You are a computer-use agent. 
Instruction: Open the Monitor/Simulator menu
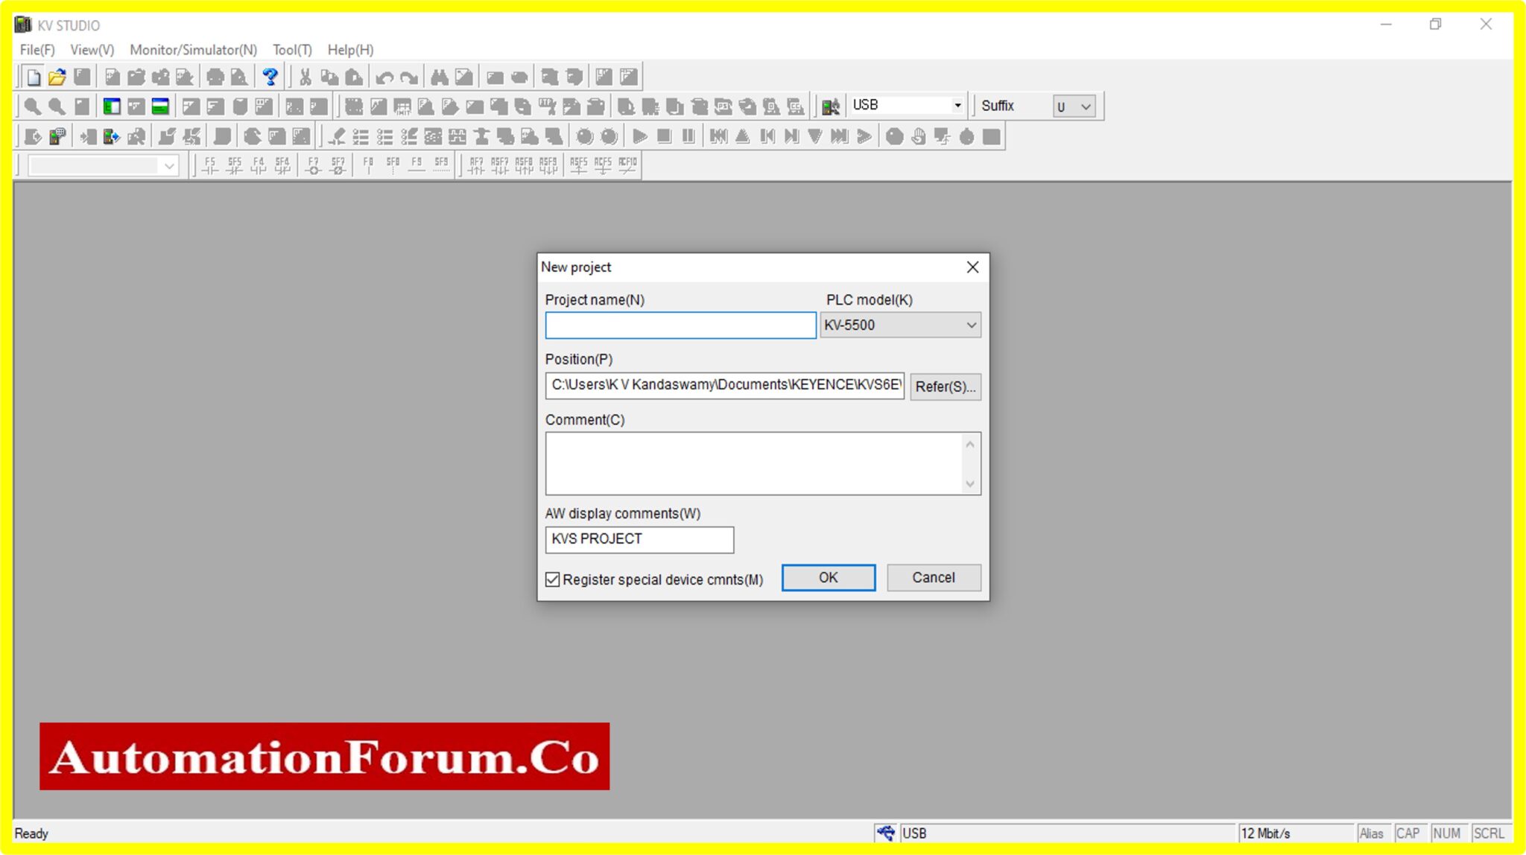(194, 49)
